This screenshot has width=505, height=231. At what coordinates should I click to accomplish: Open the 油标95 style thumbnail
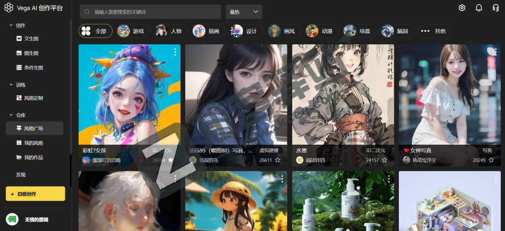pos(236,95)
